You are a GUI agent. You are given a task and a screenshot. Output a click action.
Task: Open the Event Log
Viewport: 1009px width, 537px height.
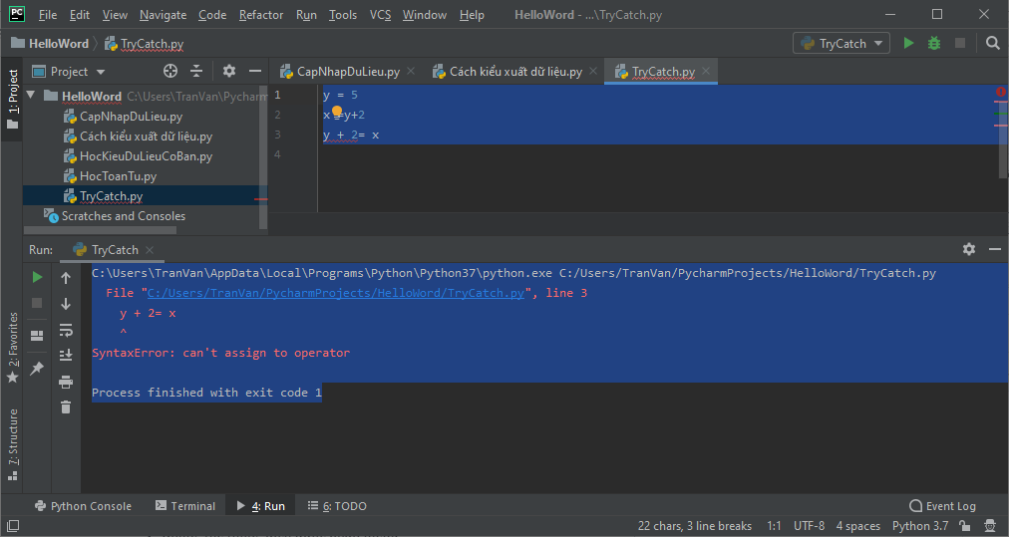pos(942,506)
